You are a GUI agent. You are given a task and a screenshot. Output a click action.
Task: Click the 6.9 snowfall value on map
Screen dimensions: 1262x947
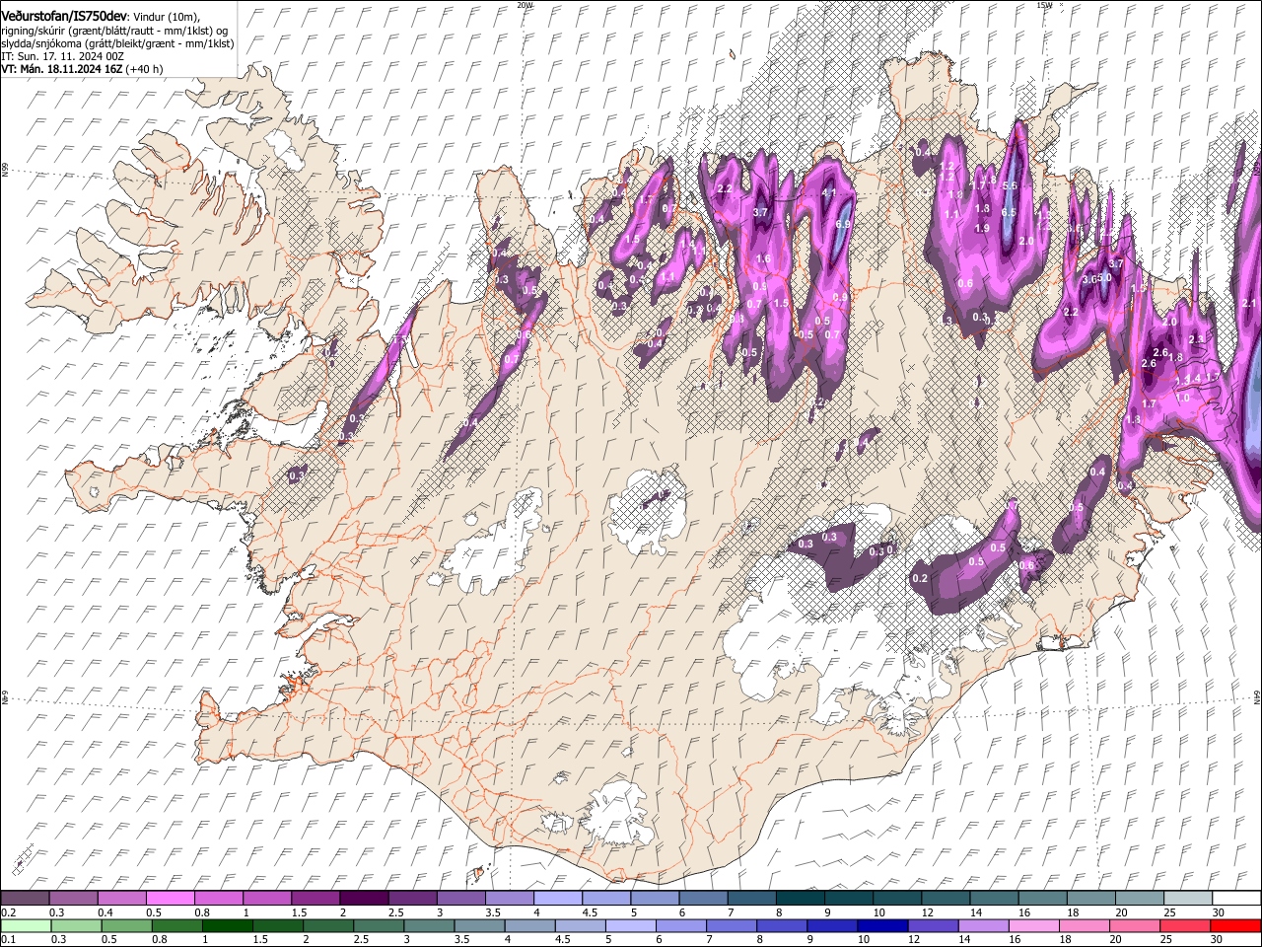coord(842,225)
